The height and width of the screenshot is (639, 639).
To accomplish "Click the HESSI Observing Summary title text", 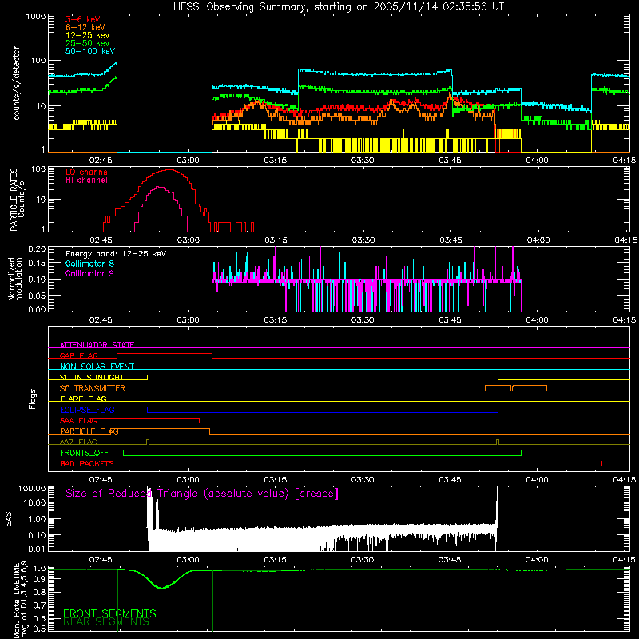I will pos(338,7).
